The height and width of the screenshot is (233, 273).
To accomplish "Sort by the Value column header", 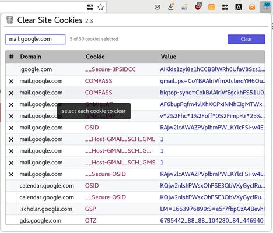I will point(169,57).
